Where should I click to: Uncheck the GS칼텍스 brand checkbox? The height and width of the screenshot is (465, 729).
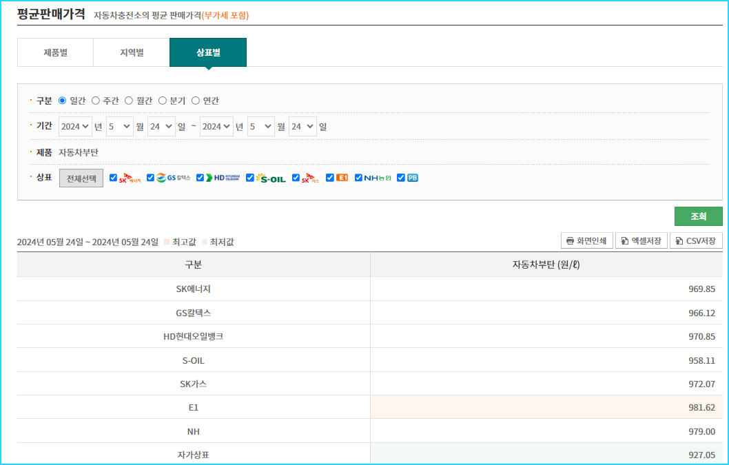pos(150,178)
